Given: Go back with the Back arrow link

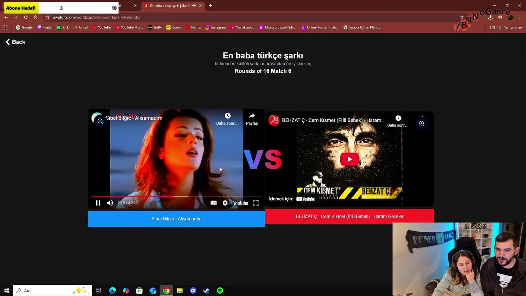Looking at the screenshot, I should [x=15, y=42].
